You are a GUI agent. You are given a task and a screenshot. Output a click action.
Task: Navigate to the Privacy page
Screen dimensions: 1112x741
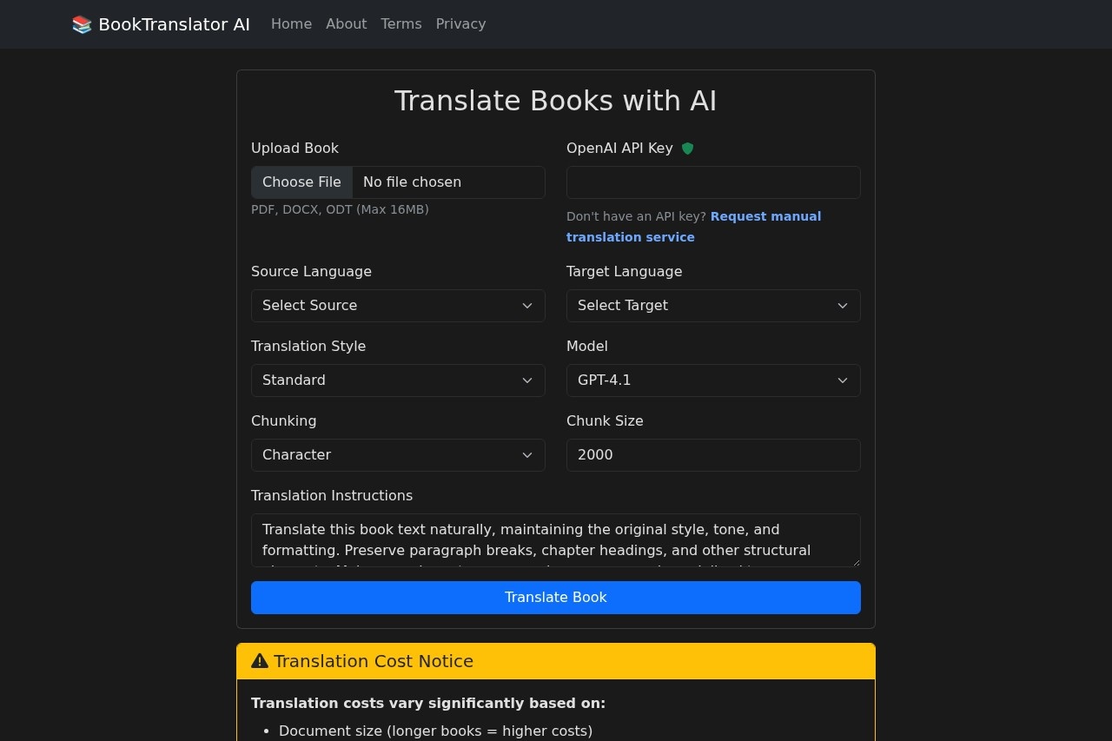point(460,23)
